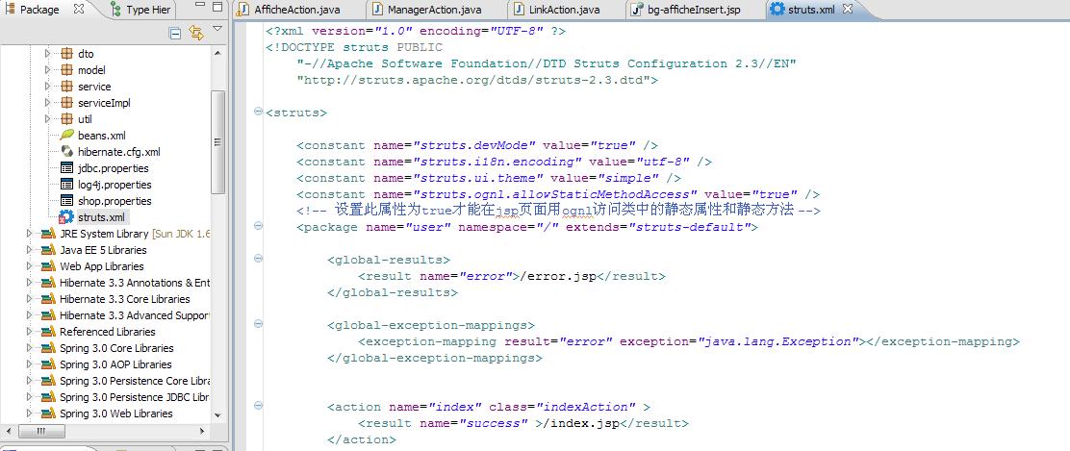Toggle the Link with Editor icon
The height and width of the screenshot is (451, 1070).
click(x=196, y=34)
